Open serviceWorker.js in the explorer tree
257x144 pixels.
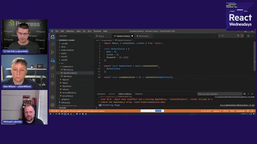(75, 92)
